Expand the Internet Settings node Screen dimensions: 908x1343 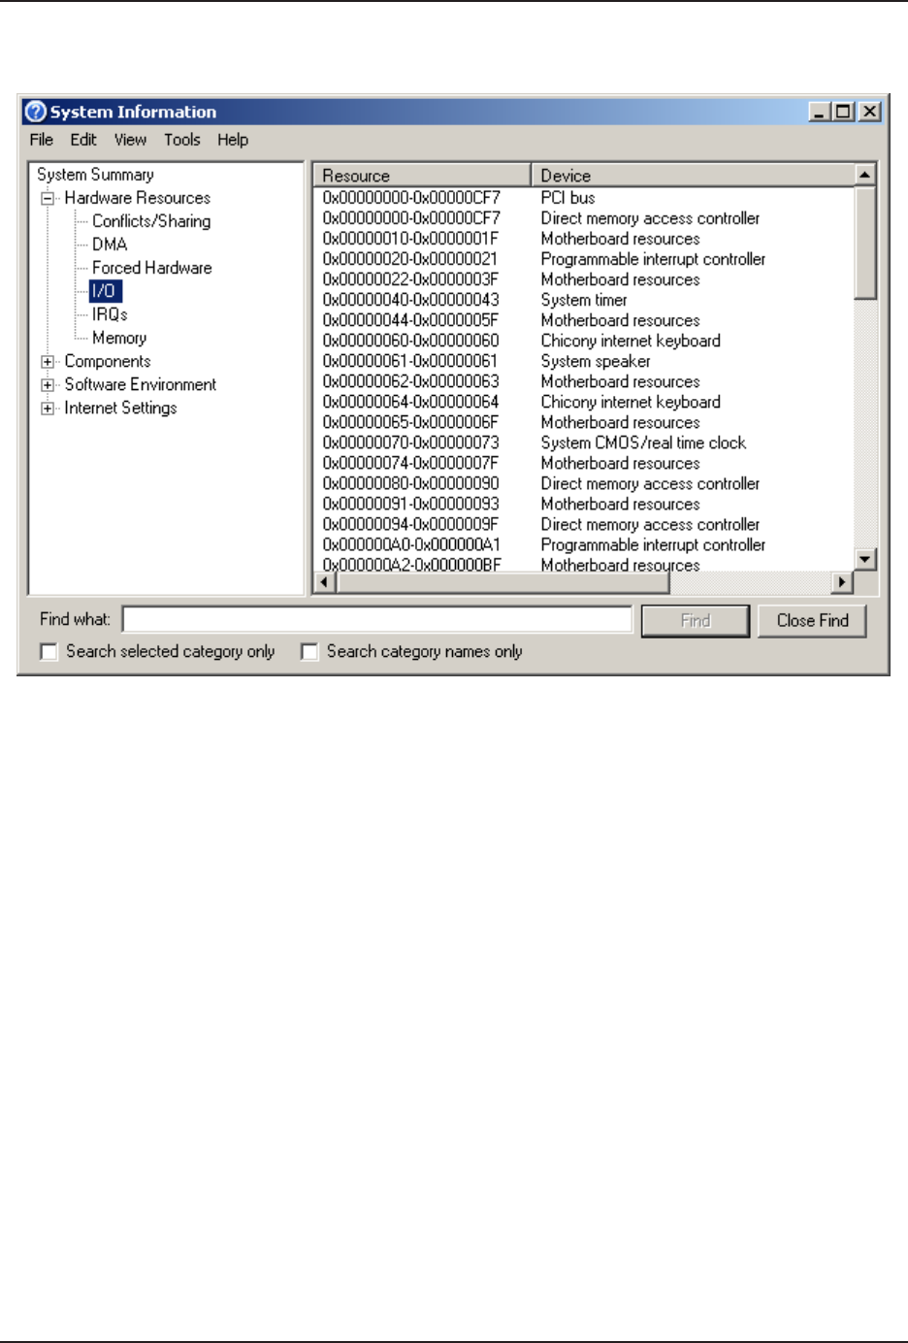tap(48, 409)
